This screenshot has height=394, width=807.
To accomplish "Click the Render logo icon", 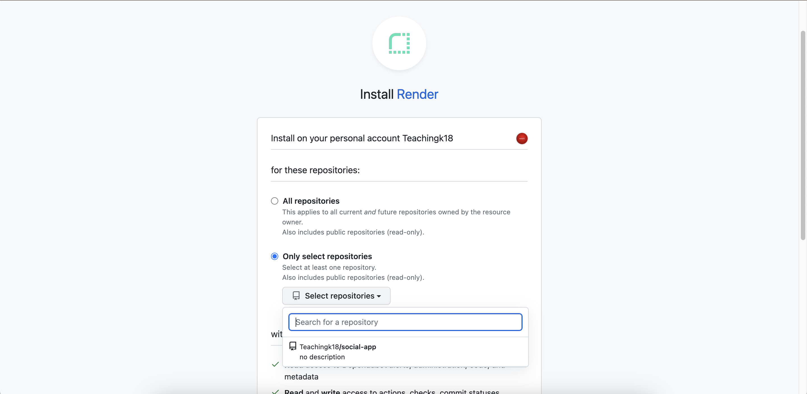I will [x=399, y=43].
